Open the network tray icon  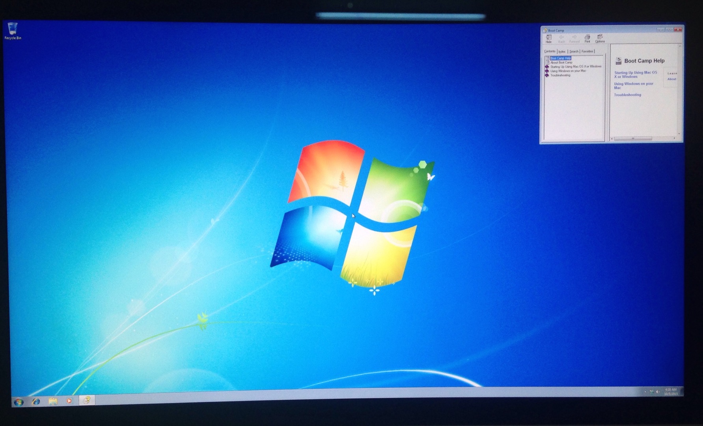click(651, 392)
